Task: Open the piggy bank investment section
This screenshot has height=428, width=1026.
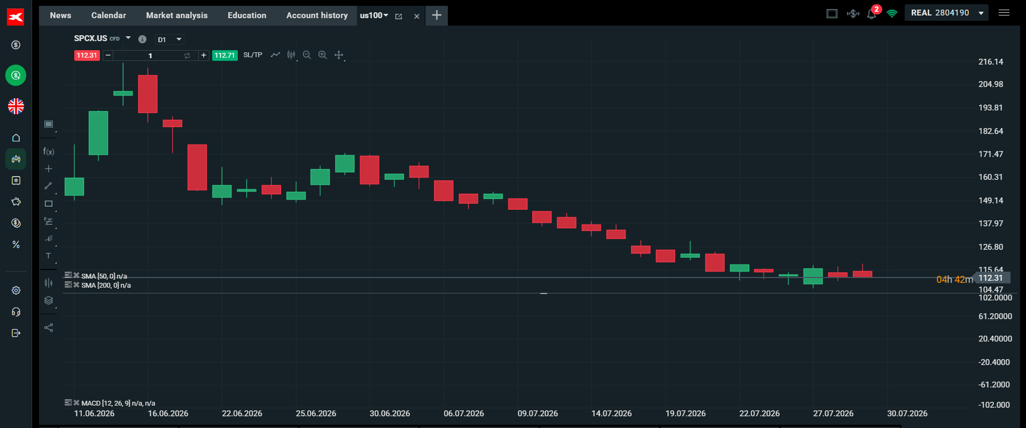Action: pos(16,202)
